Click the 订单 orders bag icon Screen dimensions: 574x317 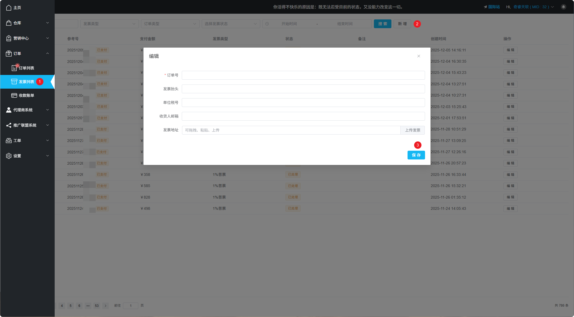(8, 54)
